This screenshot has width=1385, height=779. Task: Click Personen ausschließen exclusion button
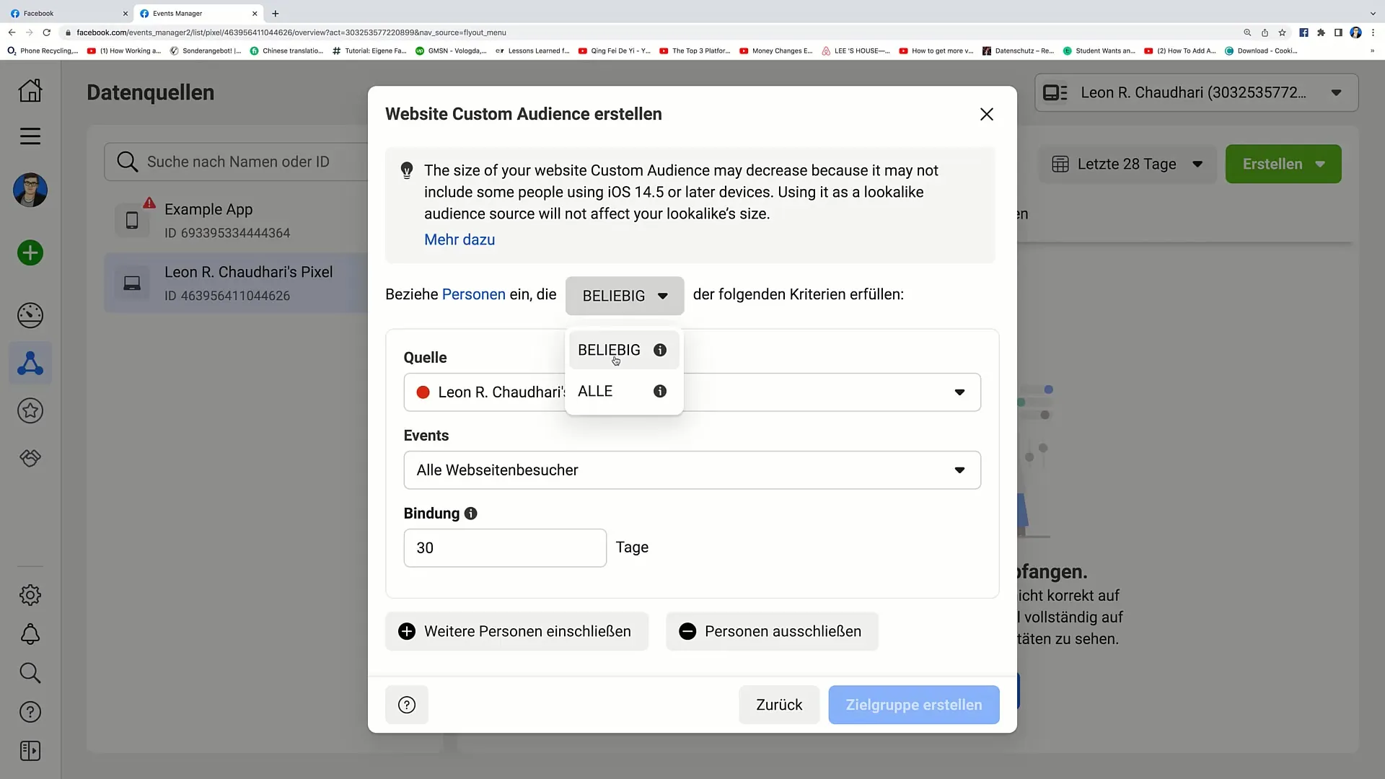[771, 630]
